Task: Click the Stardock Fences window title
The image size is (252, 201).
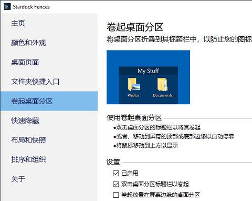Action: coord(31,7)
